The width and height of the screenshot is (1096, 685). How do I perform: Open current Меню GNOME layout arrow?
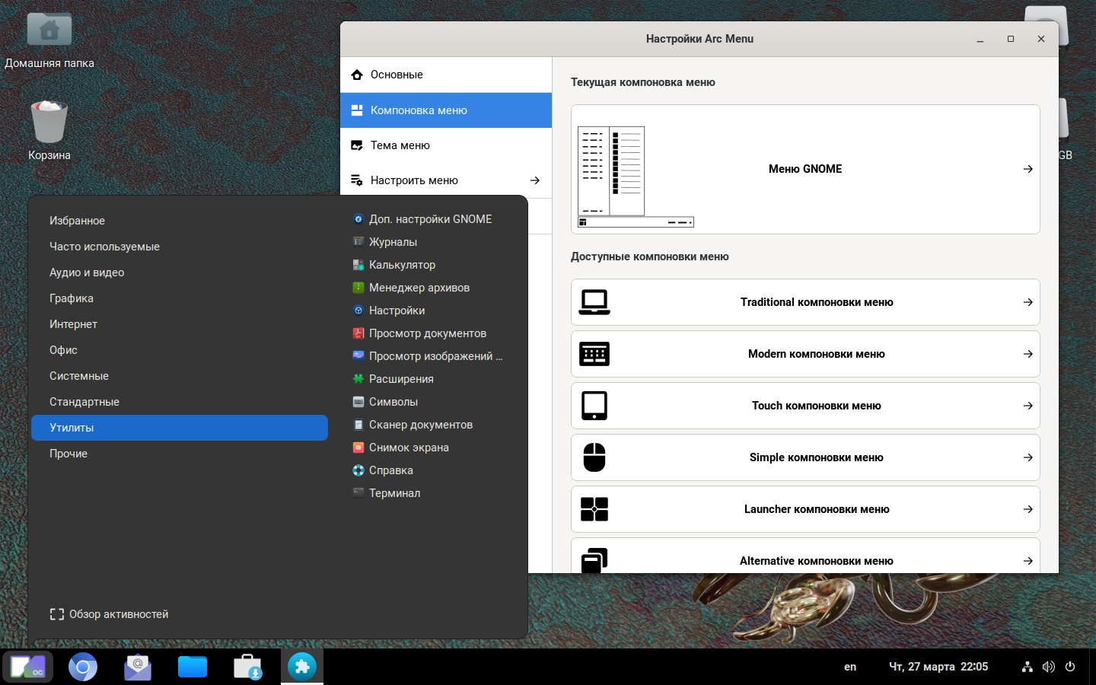1028,169
